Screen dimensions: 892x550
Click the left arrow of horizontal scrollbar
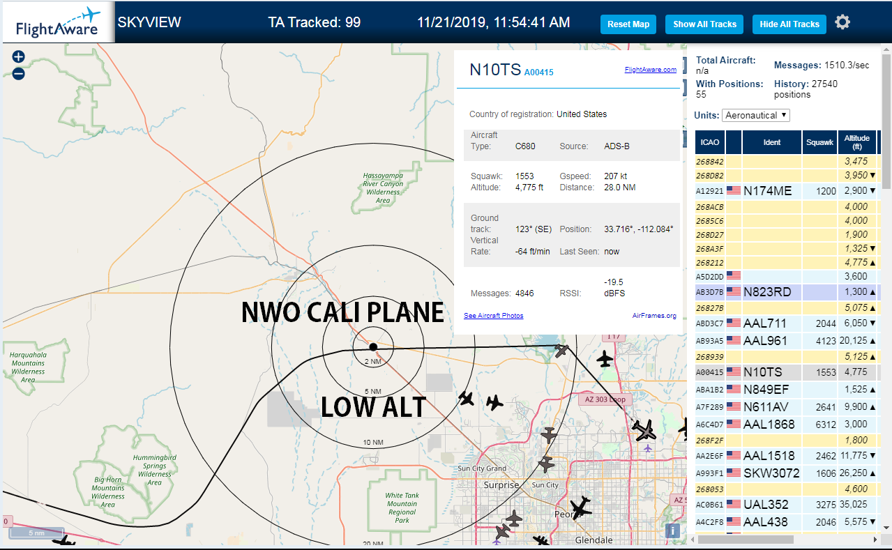(x=691, y=540)
